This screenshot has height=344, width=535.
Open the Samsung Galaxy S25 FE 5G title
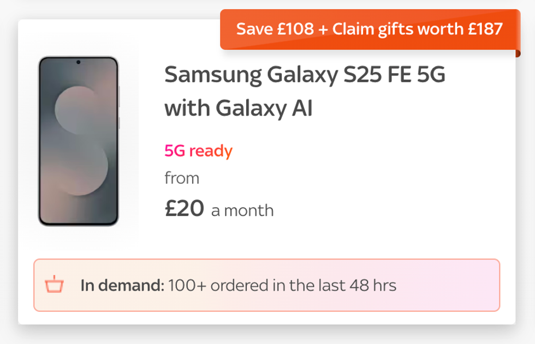coord(305,75)
